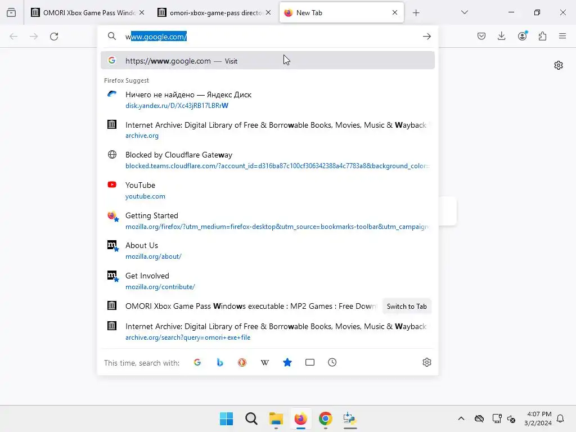
Task: Show hidden system tray icons
Action: click(461, 418)
